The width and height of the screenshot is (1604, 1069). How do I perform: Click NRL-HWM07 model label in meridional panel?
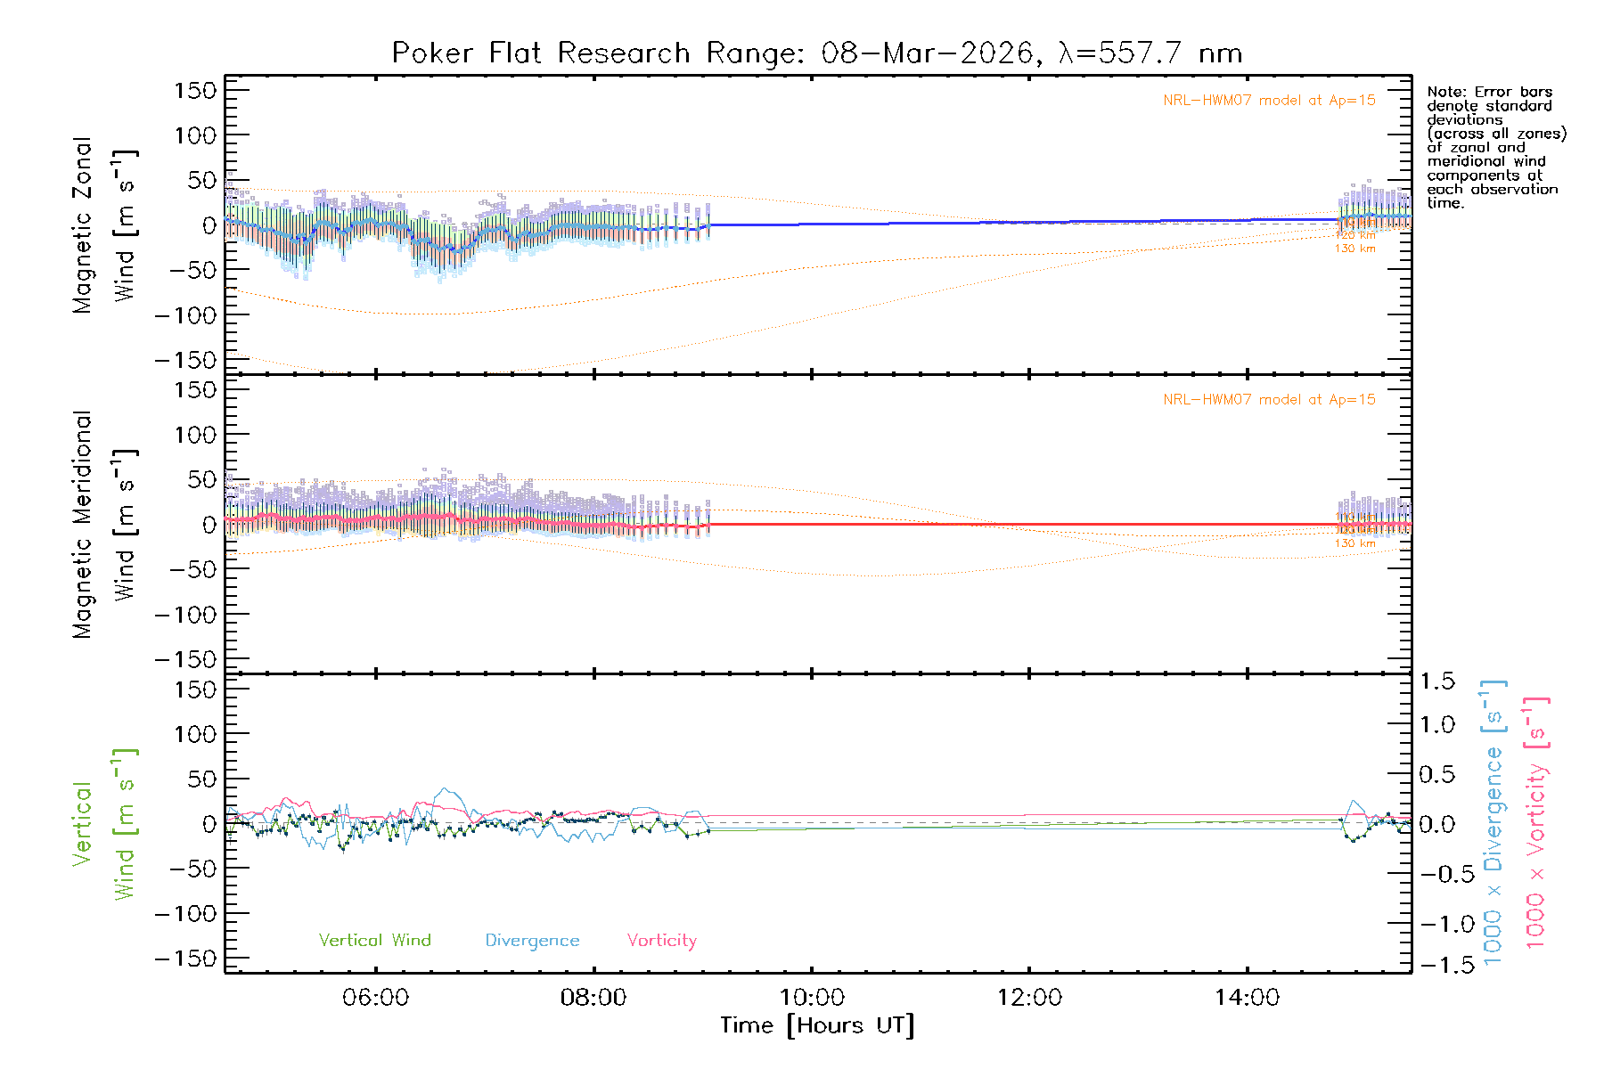[x=1269, y=400]
